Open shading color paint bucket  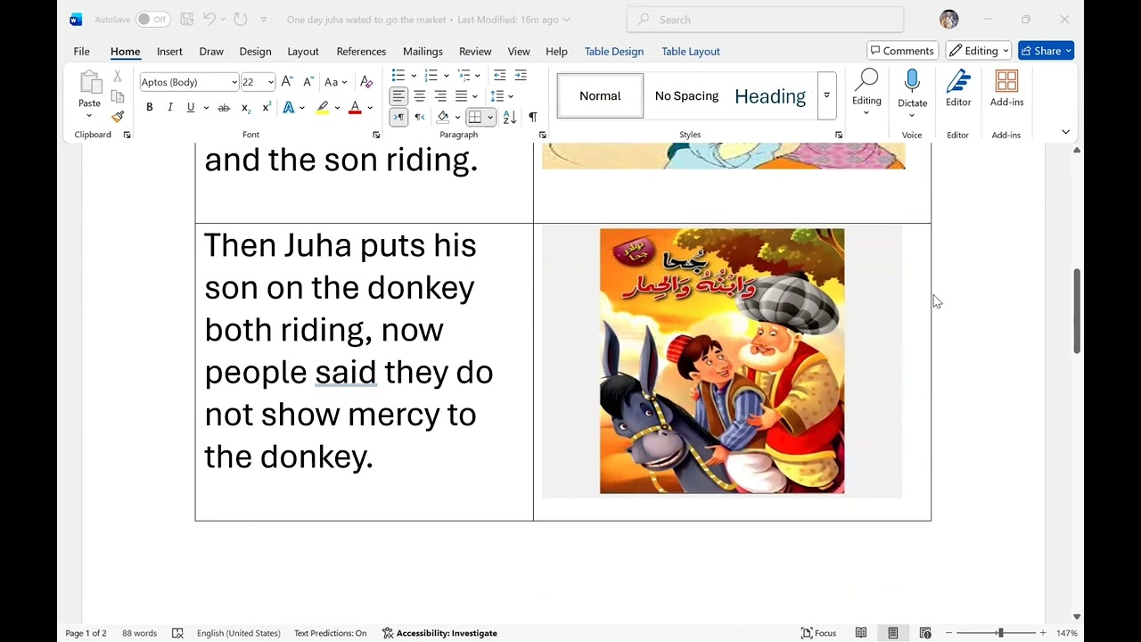click(443, 117)
